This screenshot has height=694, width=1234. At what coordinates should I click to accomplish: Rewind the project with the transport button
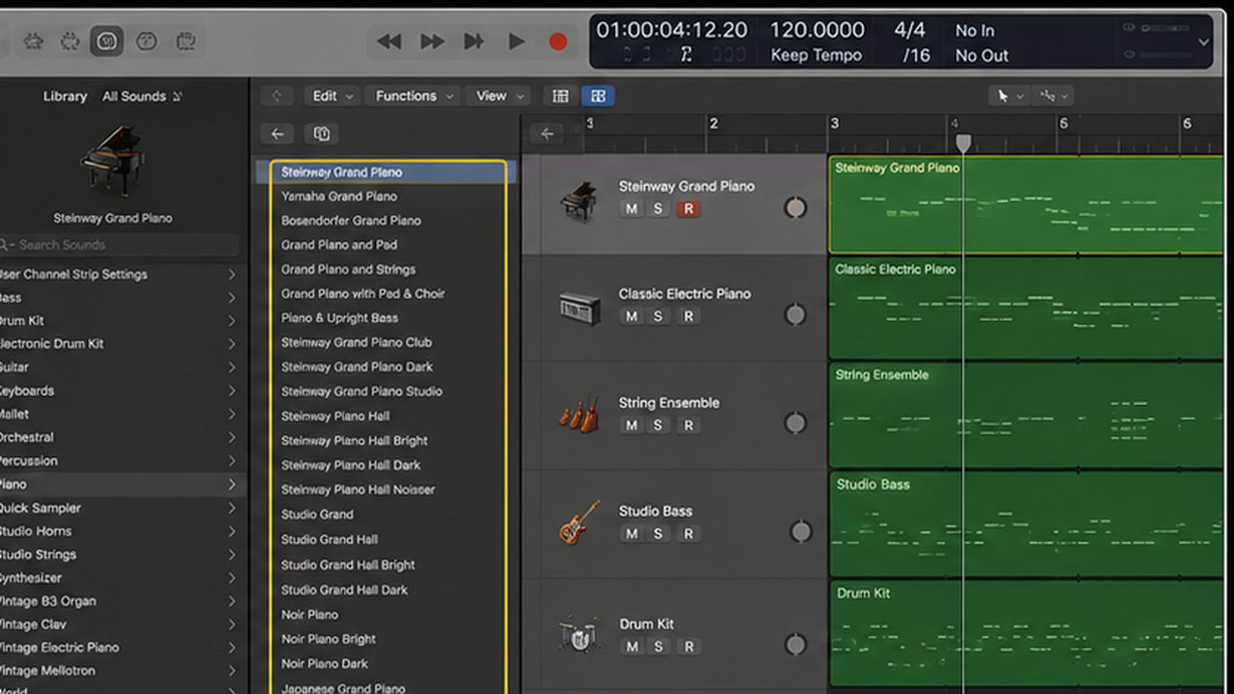(x=389, y=41)
